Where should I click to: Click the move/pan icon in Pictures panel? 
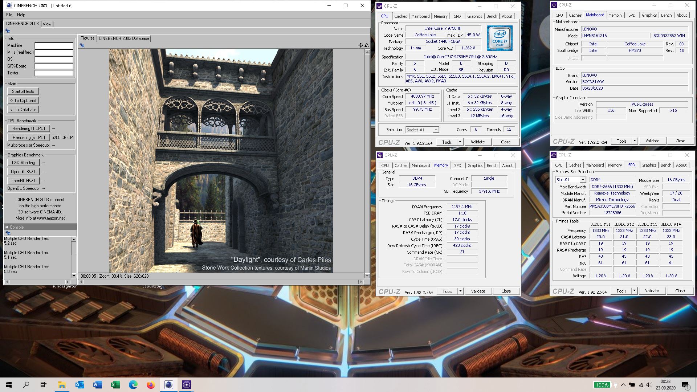(x=360, y=45)
